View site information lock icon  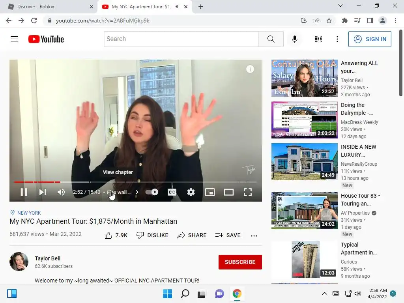coord(50,21)
